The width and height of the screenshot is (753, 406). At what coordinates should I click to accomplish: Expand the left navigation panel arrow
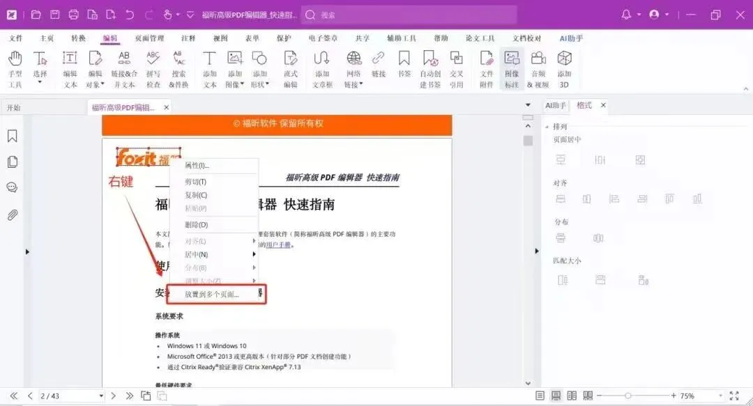point(27,251)
